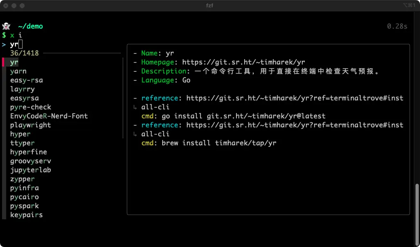
Task: Select the 'groovyserv' list entry
Action: tap(31, 161)
